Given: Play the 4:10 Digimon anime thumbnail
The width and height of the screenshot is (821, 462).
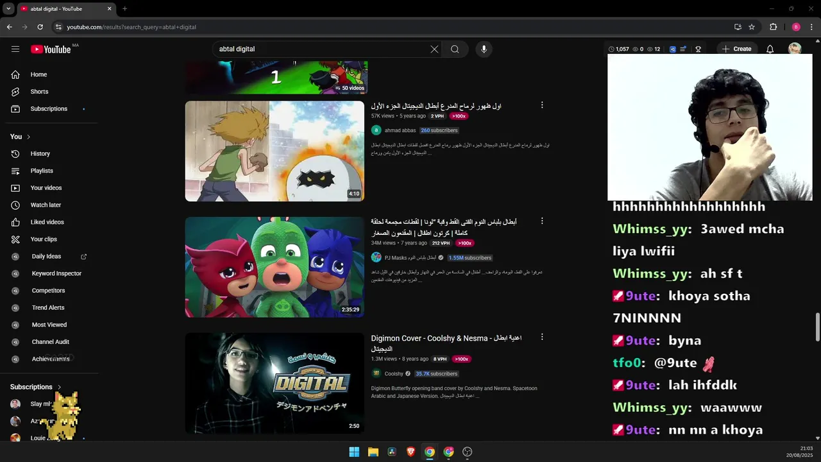Looking at the screenshot, I should pyautogui.click(x=275, y=151).
